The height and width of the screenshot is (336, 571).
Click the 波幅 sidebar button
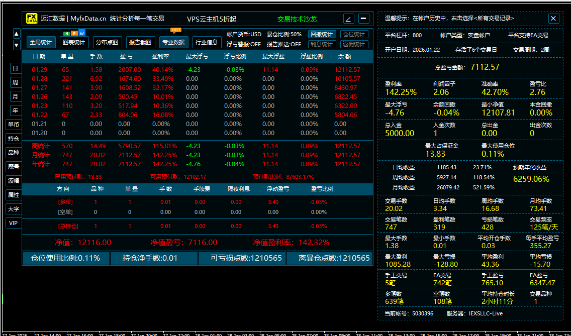(x=13, y=181)
